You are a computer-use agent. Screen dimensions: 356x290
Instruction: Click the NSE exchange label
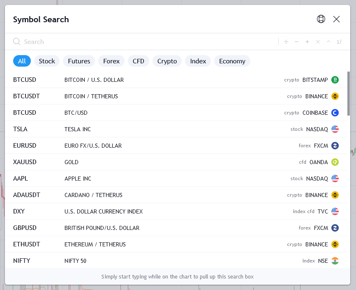(x=323, y=261)
